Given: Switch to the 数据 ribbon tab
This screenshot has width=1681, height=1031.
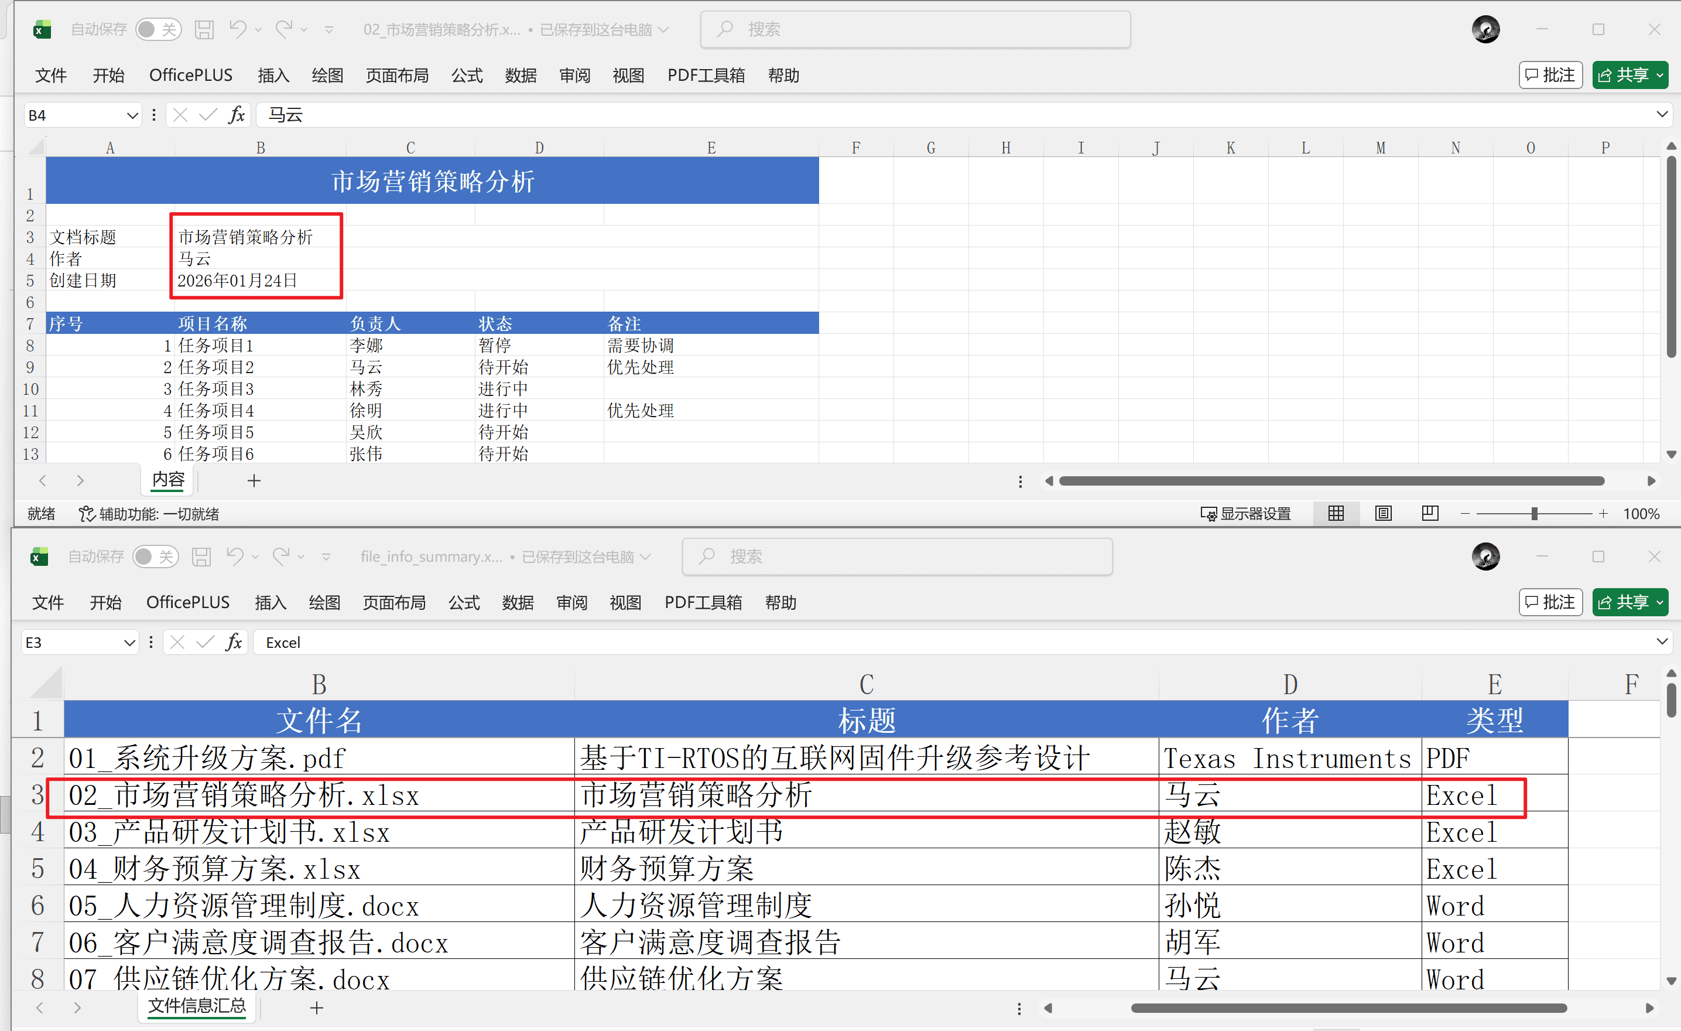Looking at the screenshot, I should tap(521, 75).
